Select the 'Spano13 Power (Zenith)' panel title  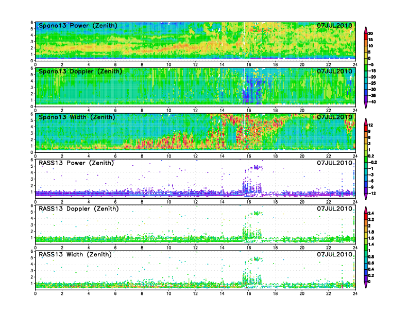point(78,25)
